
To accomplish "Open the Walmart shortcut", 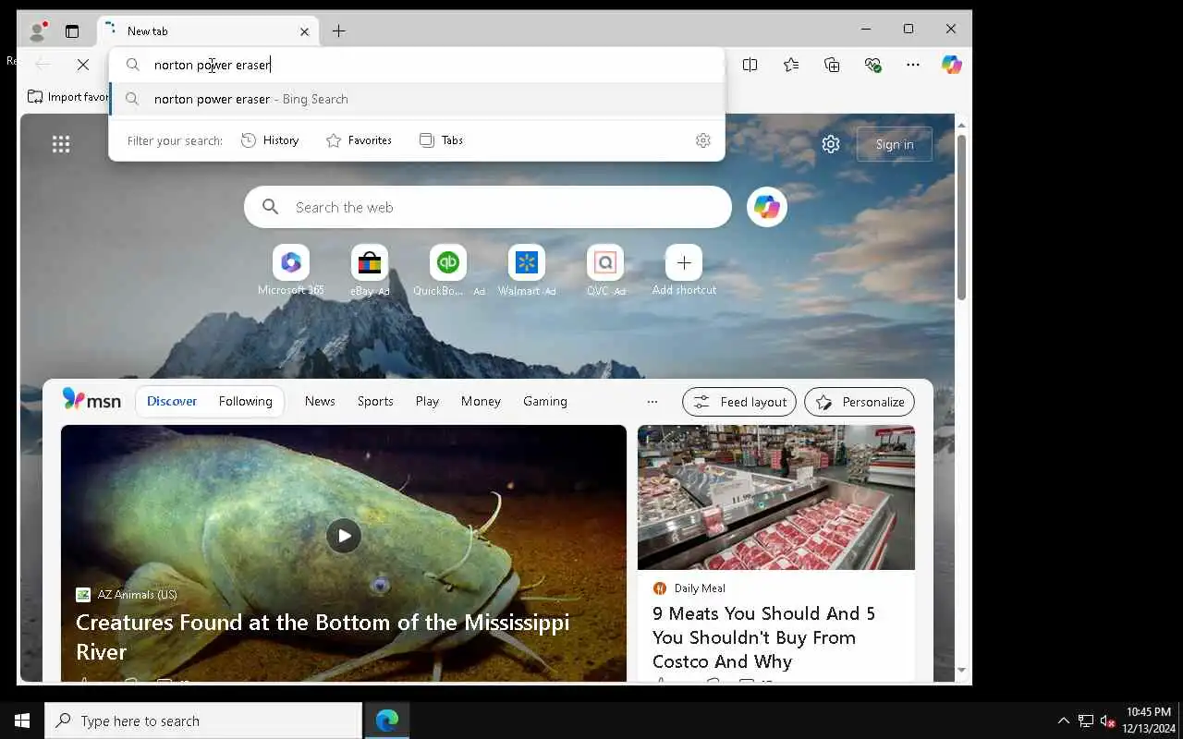I will click(x=527, y=271).
